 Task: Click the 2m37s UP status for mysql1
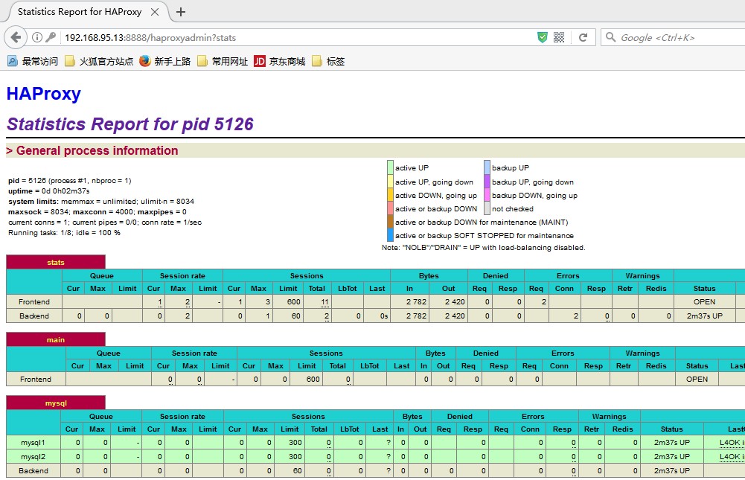pos(672,443)
